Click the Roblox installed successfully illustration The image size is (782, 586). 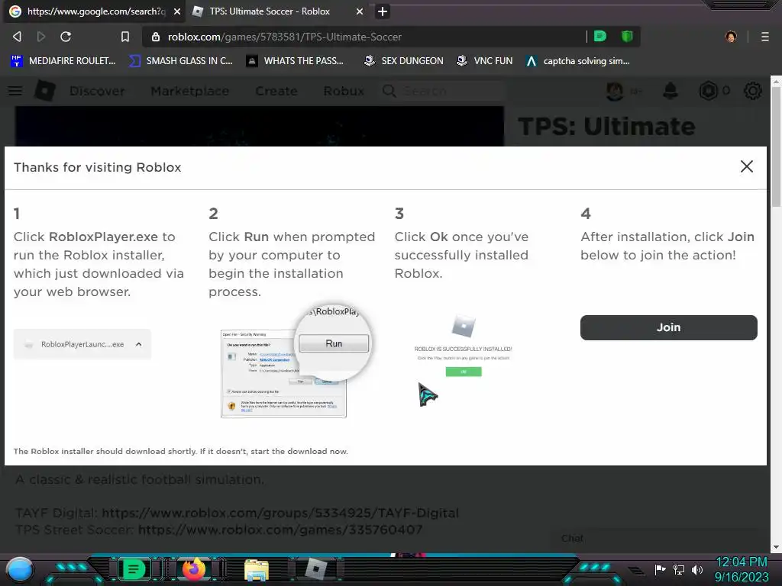click(x=464, y=346)
